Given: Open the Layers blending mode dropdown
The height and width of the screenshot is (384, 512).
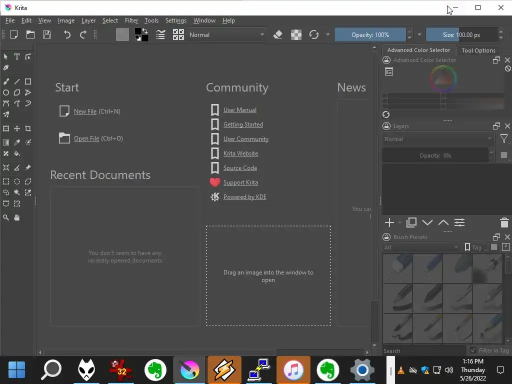Looking at the screenshot, I should [x=438, y=139].
